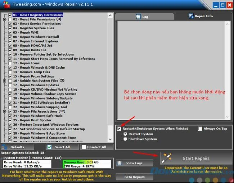Click the Defaults button

(x=18, y=147)
